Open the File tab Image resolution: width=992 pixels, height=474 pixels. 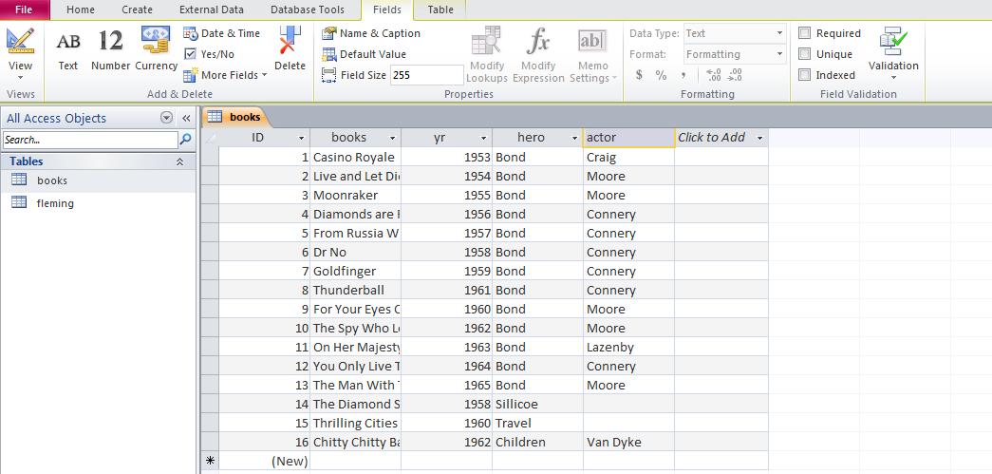pyautogui.click(x=24, y=9)
